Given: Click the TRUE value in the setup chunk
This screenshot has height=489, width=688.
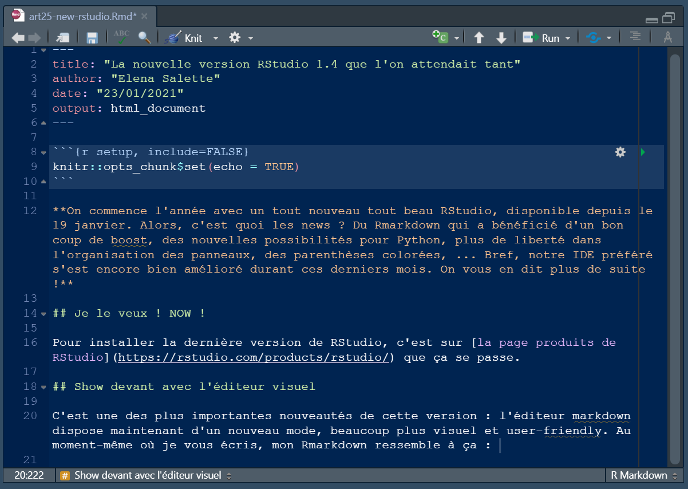Looking at the screenshot, I should 279,167.
